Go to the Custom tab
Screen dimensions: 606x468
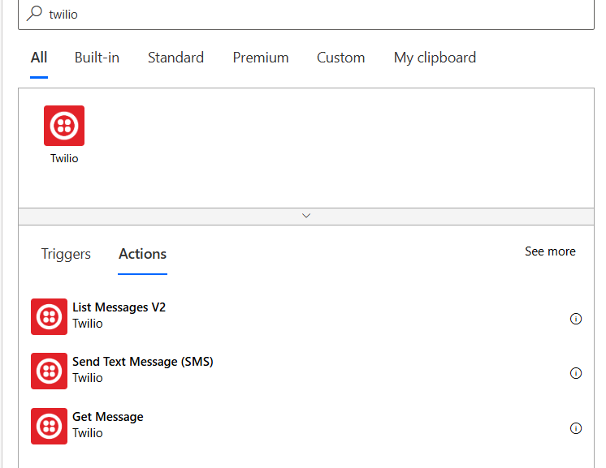click(341, 58)
